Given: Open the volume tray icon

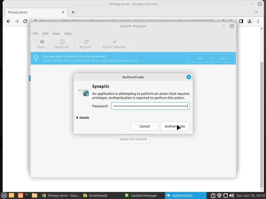Looking at the screenshot, I should tap(231, 195).
